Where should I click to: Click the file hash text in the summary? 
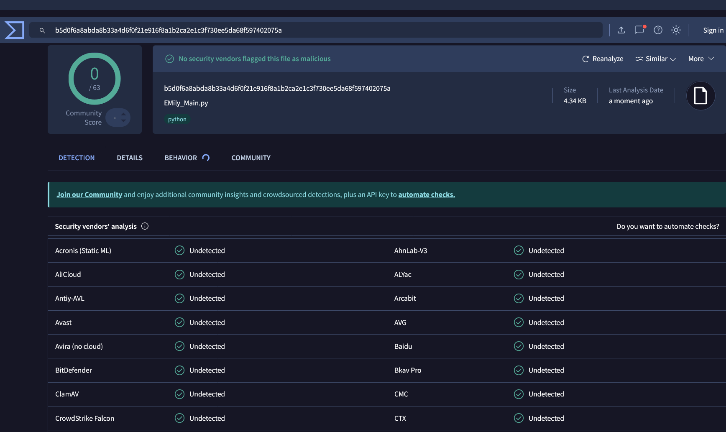click(x=277, y=88)
